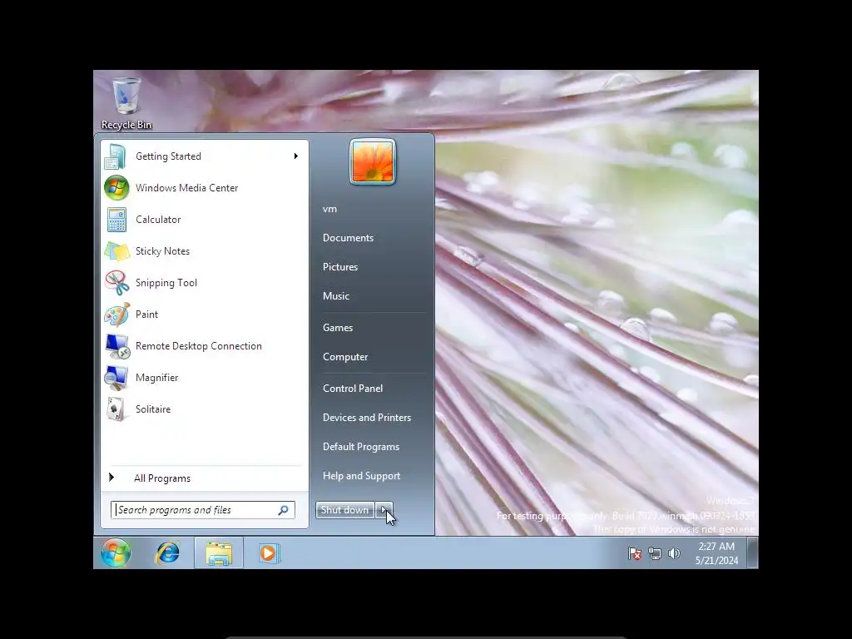
Task: Open Music library
Action: point(336,296)
